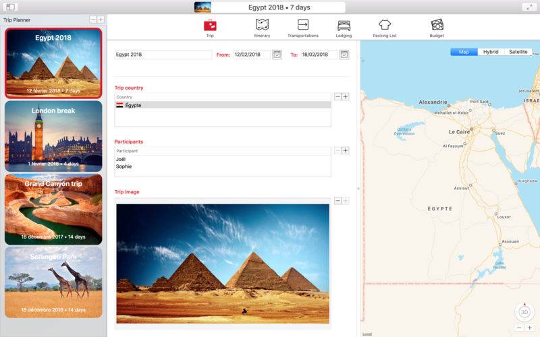Switch map to the Map view

click(x=464, y=52)
